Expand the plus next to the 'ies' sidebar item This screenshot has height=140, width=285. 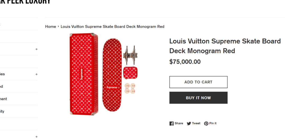coord(36,74)
